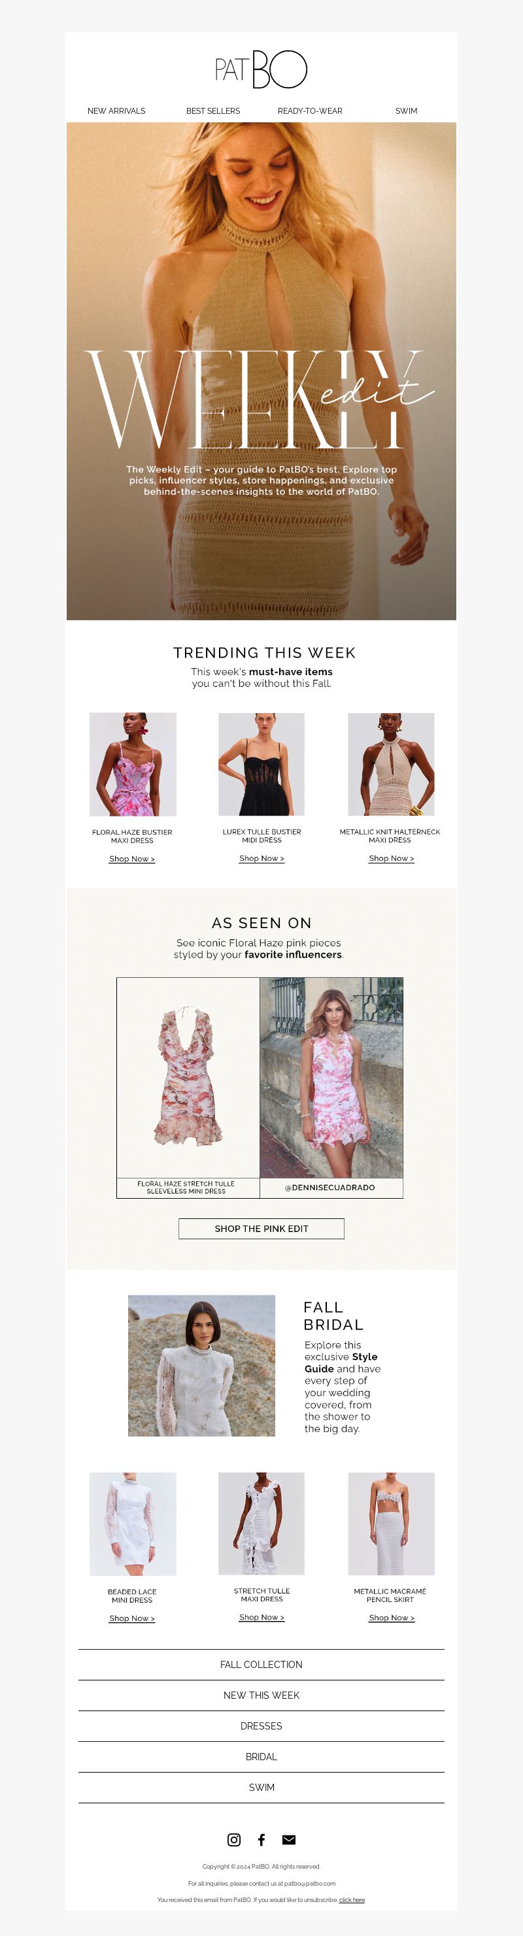This screenshot has width=523, height=1936.
Task: Open the Facebook icon in footer
Action: [261, 1839]
